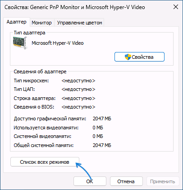The image size is (183, 190).
Task: Click the shield icon on Свойства button
Action: point(128,57)
